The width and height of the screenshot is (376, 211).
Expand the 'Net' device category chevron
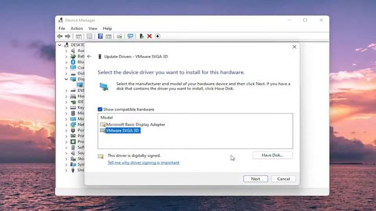tap(66, 125)
